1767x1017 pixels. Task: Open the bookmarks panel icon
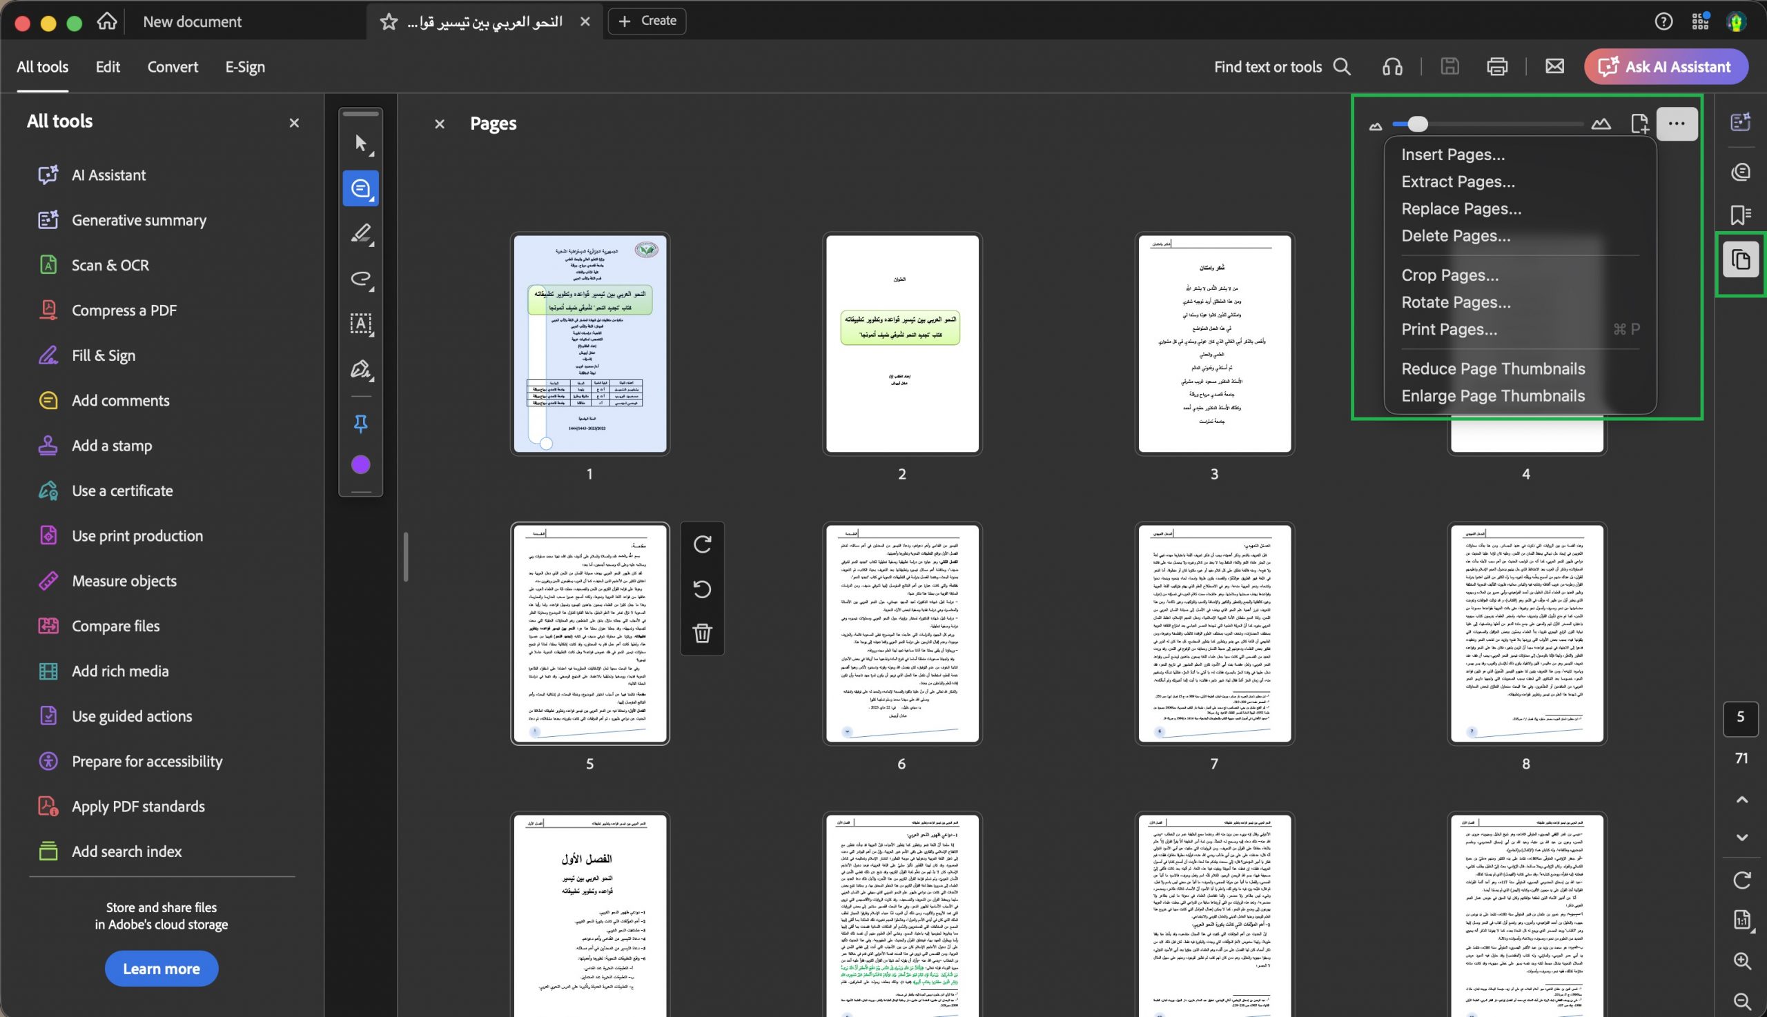tap(1740, 215)
